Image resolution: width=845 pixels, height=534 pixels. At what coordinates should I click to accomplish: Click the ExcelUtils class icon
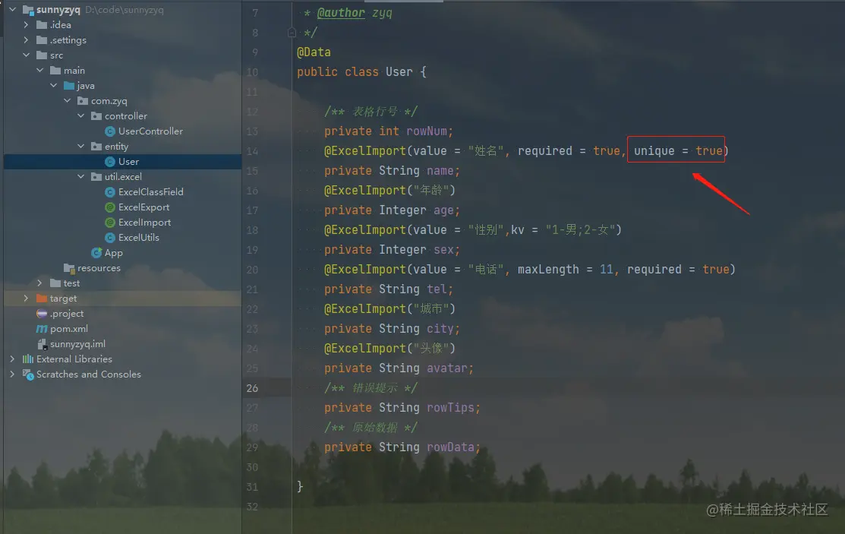[110, 237]
